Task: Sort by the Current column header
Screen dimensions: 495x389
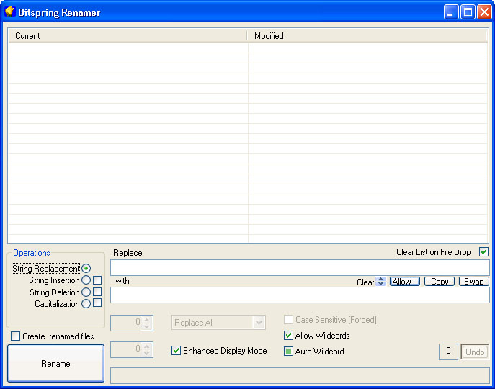Action: point(128,36)
